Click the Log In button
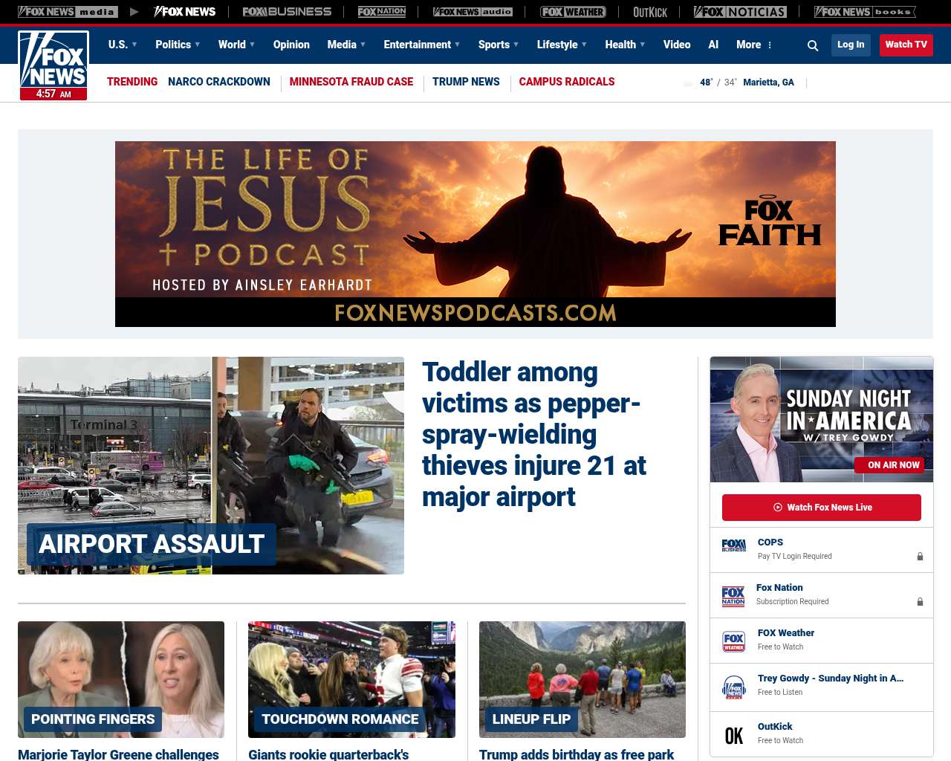The image size is (951, 761). pos(851,45)
